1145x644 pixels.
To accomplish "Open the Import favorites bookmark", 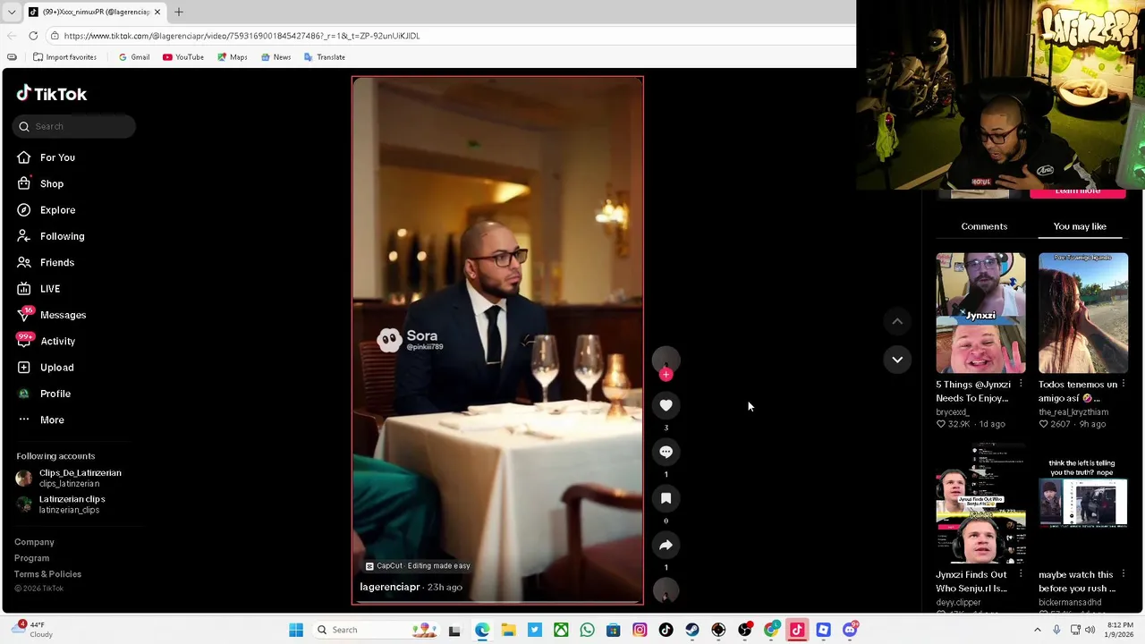I will (x=64, y=57).
